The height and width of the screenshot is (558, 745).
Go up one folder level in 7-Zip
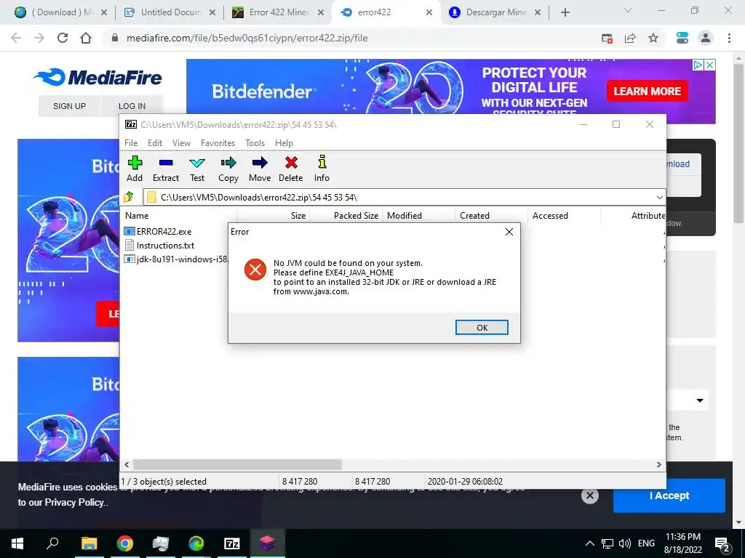129,197
